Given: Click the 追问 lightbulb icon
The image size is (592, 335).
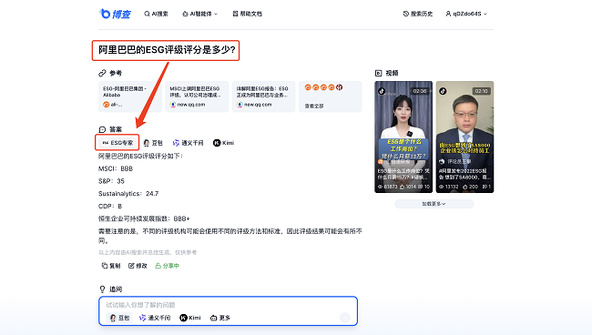Looking at the screenshot, I should (102, 289).
